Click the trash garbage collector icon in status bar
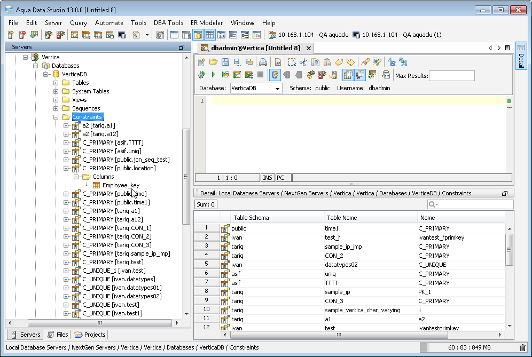 tap(522, 347)
